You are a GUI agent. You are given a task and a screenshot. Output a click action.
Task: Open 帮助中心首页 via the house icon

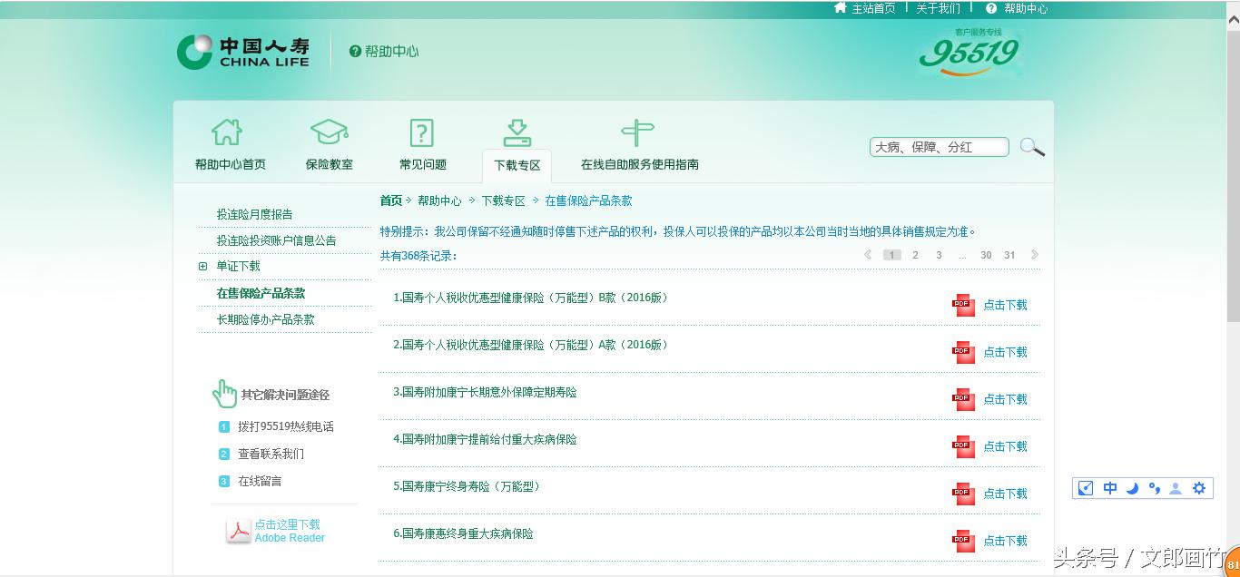[x=229, y=132]
